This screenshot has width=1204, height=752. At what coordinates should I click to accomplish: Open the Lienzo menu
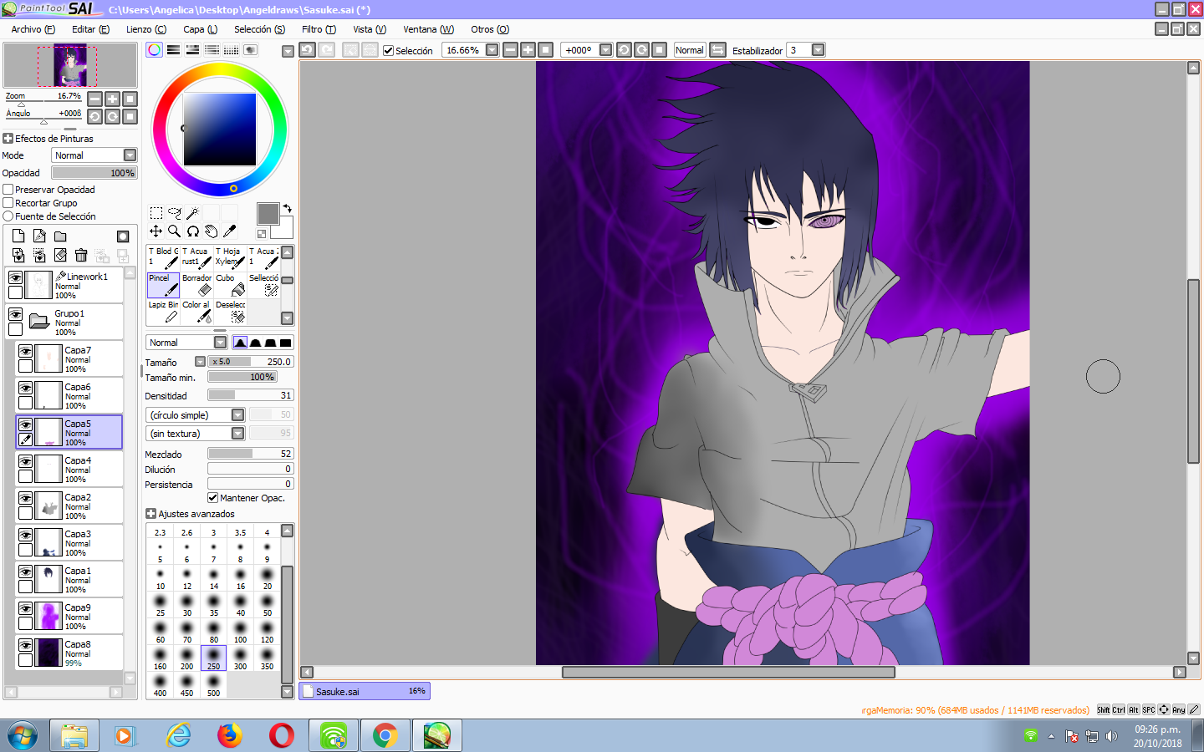146,29
